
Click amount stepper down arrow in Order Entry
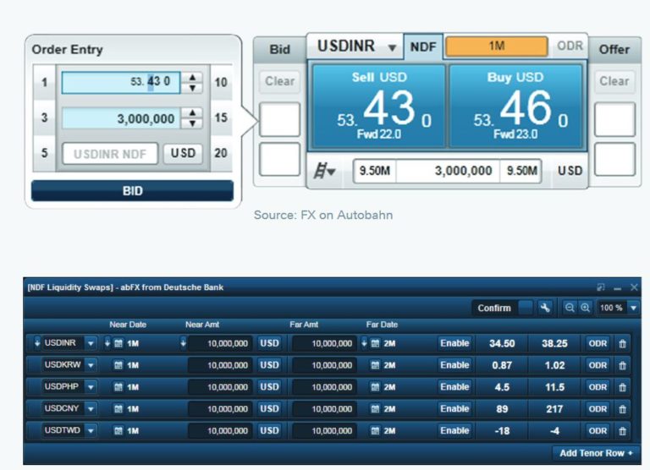point(192,123)
